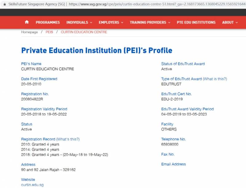
Task: Open the PEIS breadcrumb link
Action: [49, 32]
